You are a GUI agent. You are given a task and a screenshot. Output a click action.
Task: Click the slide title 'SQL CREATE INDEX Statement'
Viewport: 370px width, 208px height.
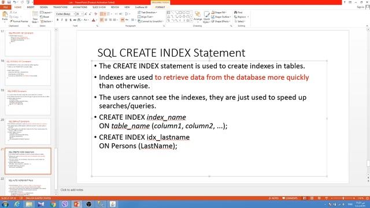(171, 53)
